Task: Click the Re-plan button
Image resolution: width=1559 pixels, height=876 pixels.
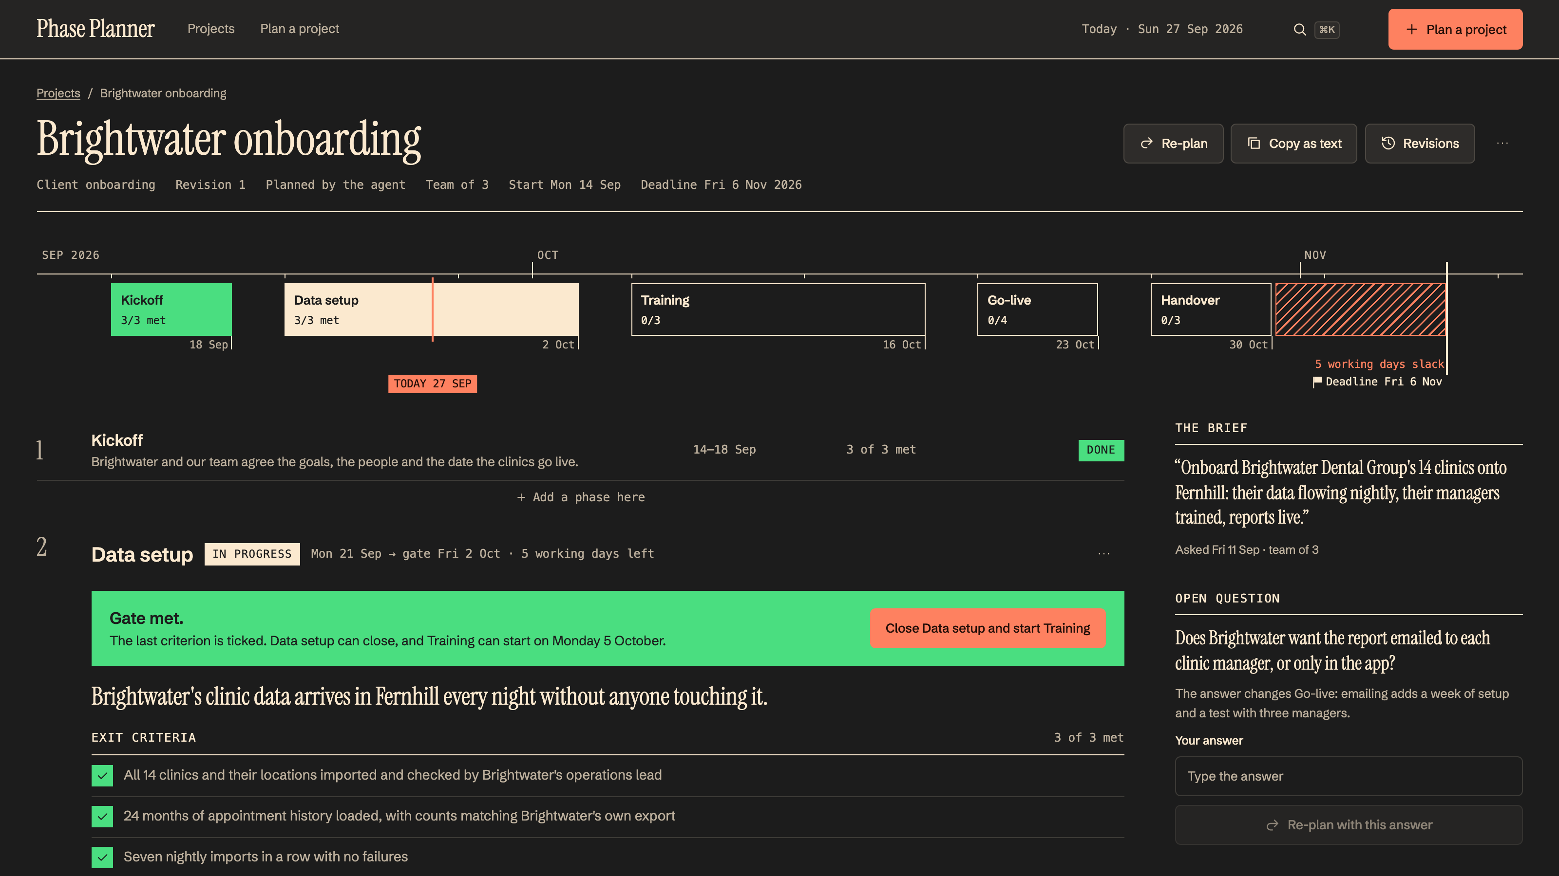Action: 1173,143
